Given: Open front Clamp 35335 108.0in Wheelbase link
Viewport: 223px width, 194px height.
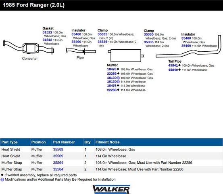Looking at the screenshot, I should click(x=102, y=34).
